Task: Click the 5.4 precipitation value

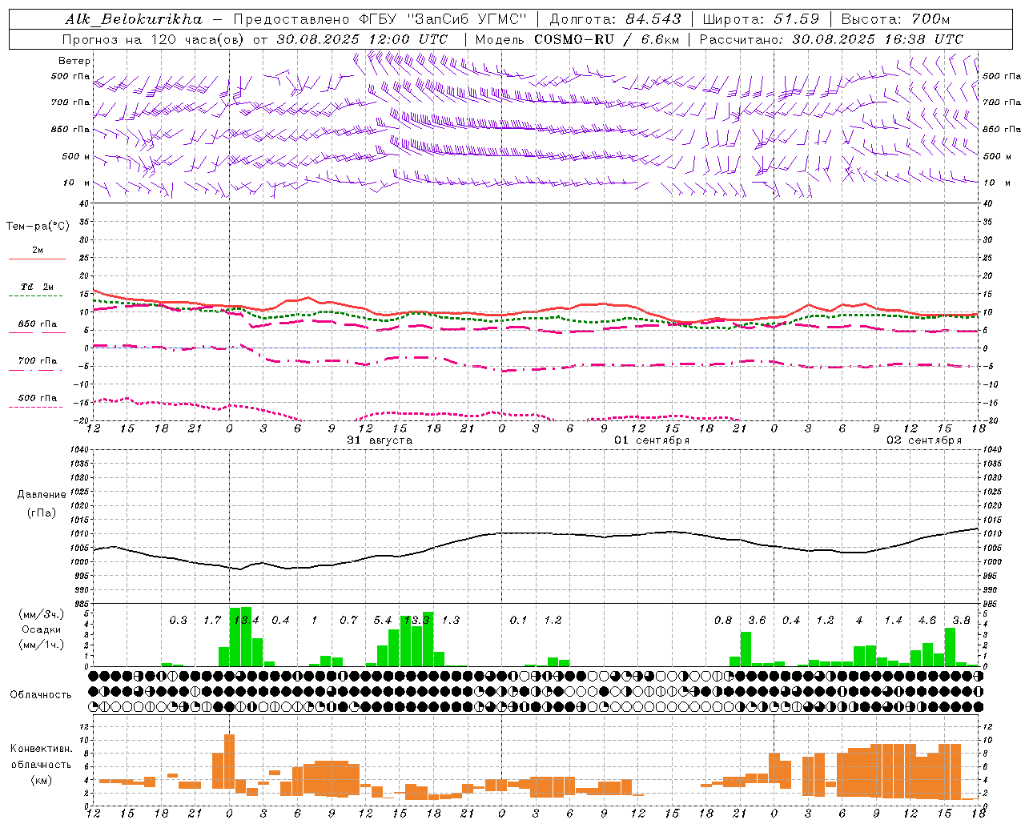Action: (x=383, y=620)
